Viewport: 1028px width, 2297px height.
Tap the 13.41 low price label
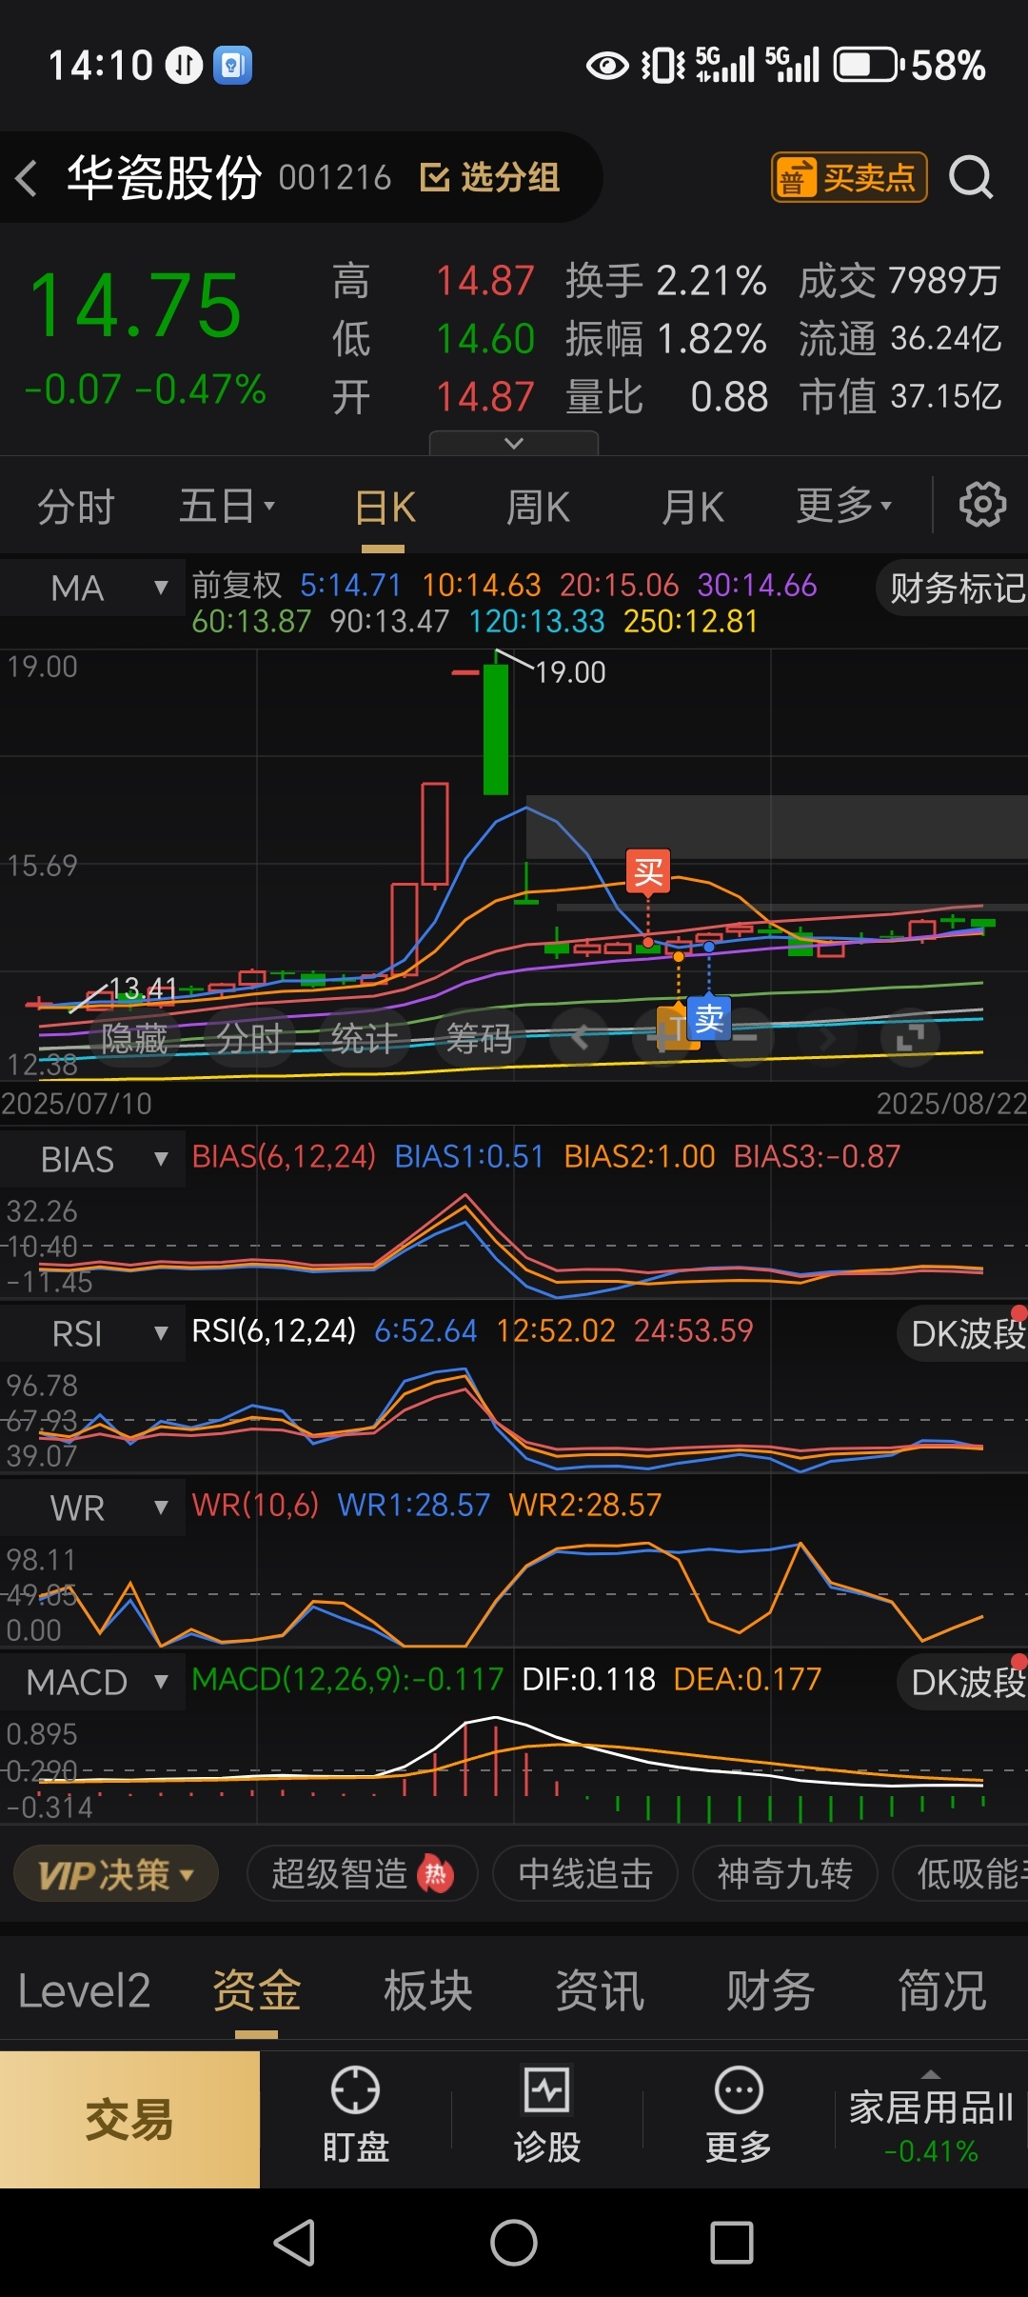point(143,989)
